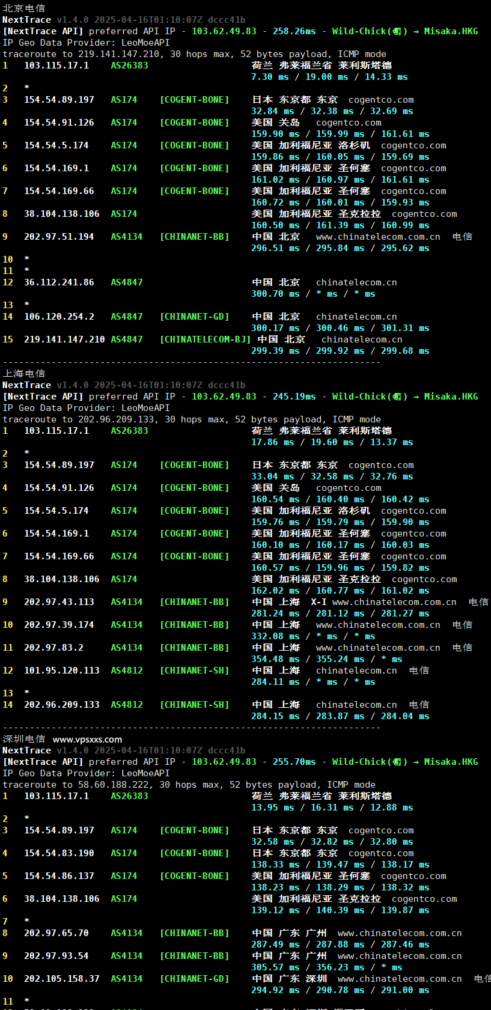Select hop IP 202.97.51.194
Image resolution: width=491 pixels, height=1010 pixels.
(x=59, y=237)
